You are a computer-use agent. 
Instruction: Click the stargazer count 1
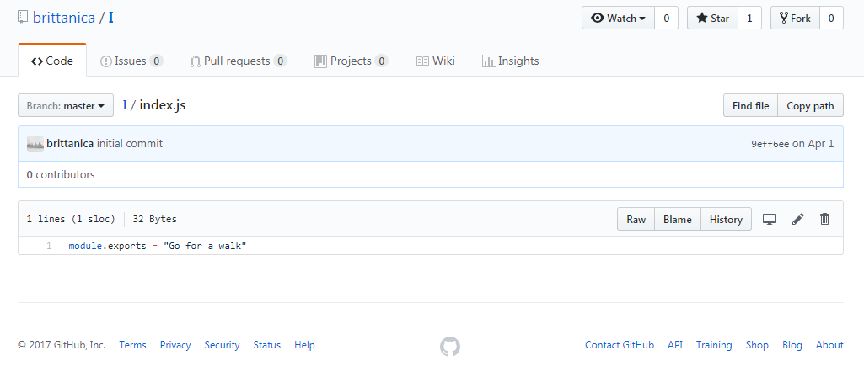click(x=749, y=19)
